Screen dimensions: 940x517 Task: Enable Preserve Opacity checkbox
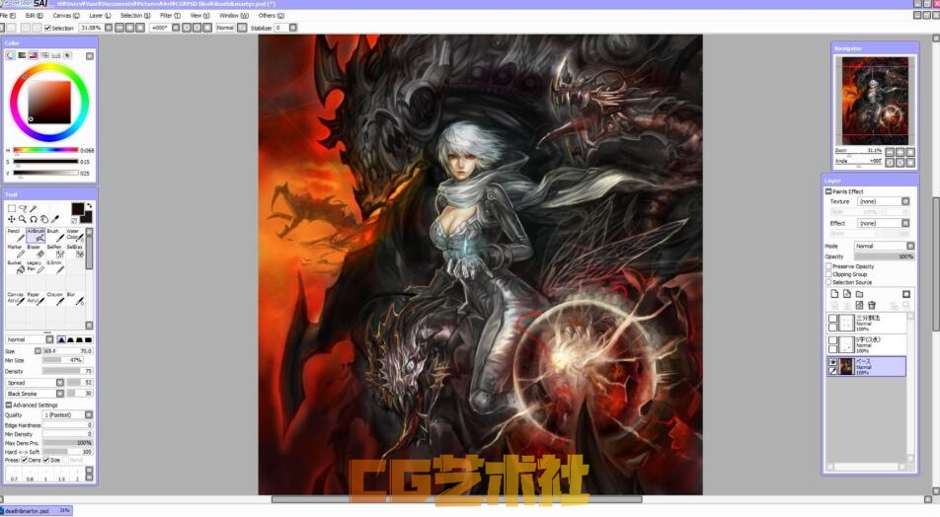(x=829, y=266)
